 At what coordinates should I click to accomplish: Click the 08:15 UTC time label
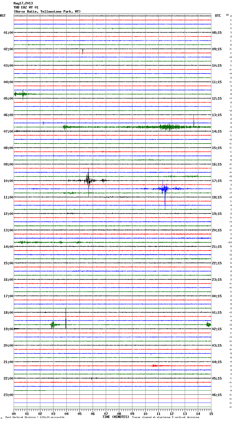[217, 33]
